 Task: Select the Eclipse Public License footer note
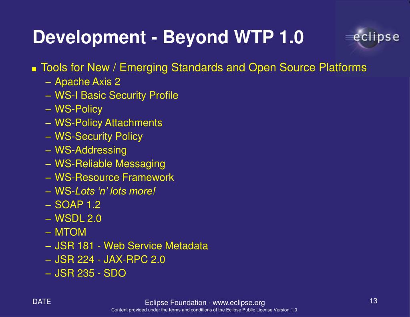pyautogui.click(x=204, y=310)
